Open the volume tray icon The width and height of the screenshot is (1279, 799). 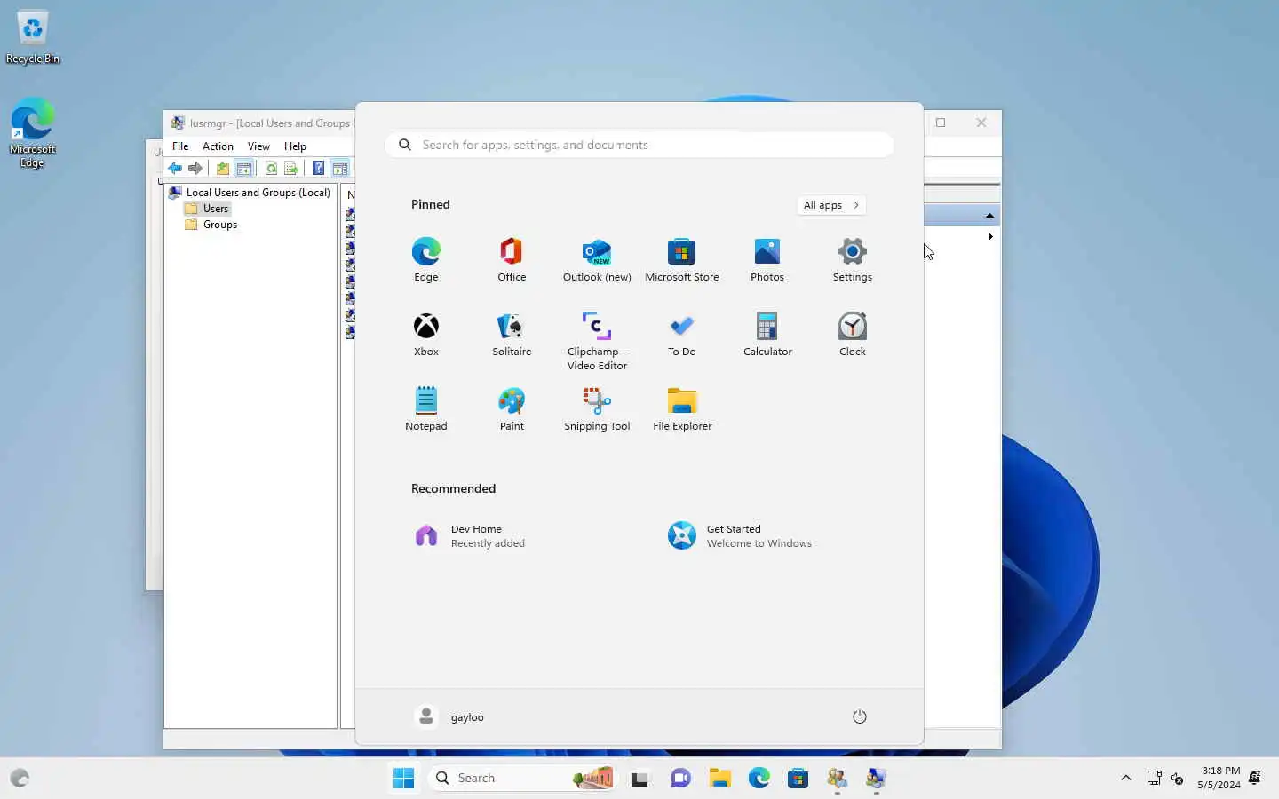pyautogui.click(x=1177, y=778)
